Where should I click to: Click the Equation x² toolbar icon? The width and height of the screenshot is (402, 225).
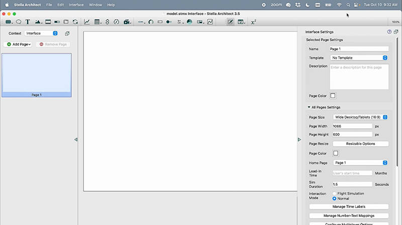253,22
